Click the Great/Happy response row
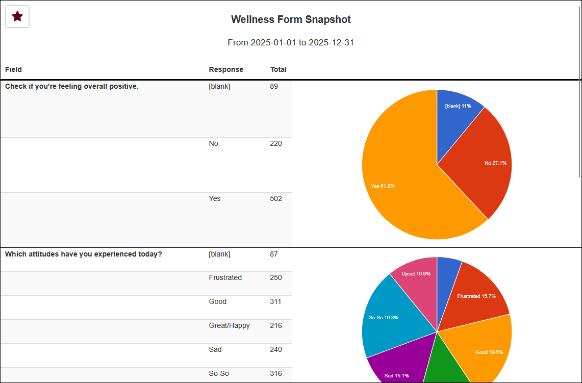 tap(230, 326)
